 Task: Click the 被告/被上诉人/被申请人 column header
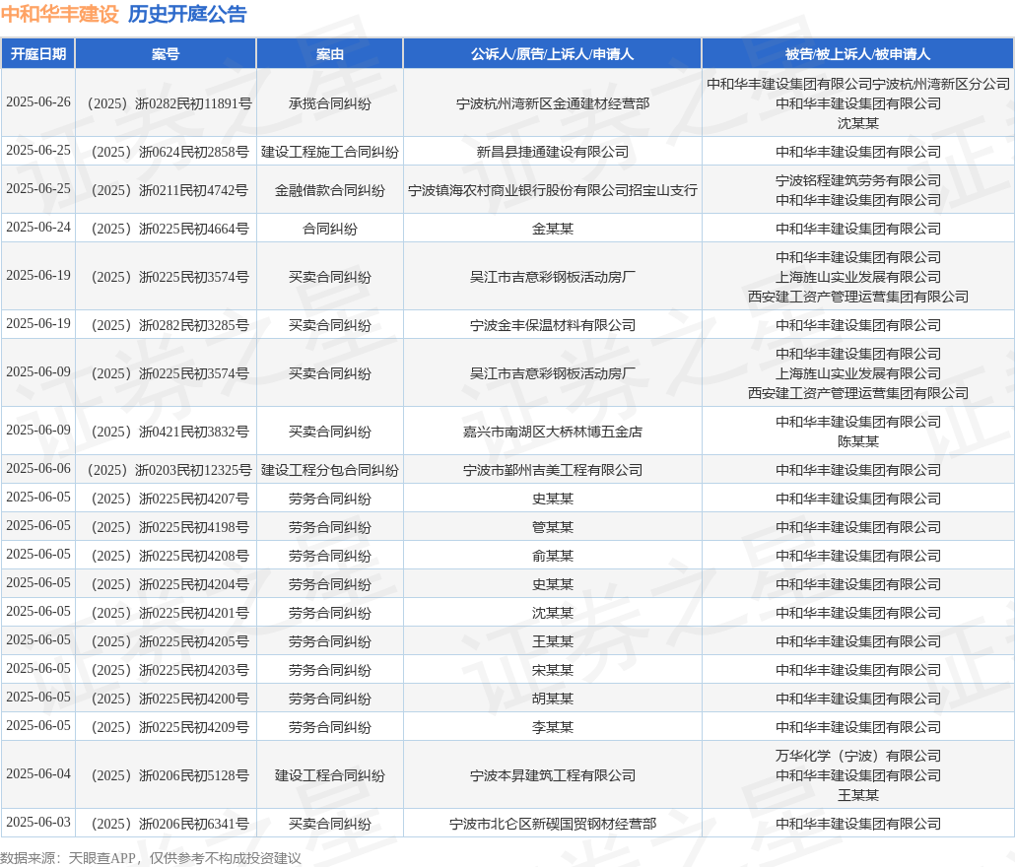tap(857, 54)
